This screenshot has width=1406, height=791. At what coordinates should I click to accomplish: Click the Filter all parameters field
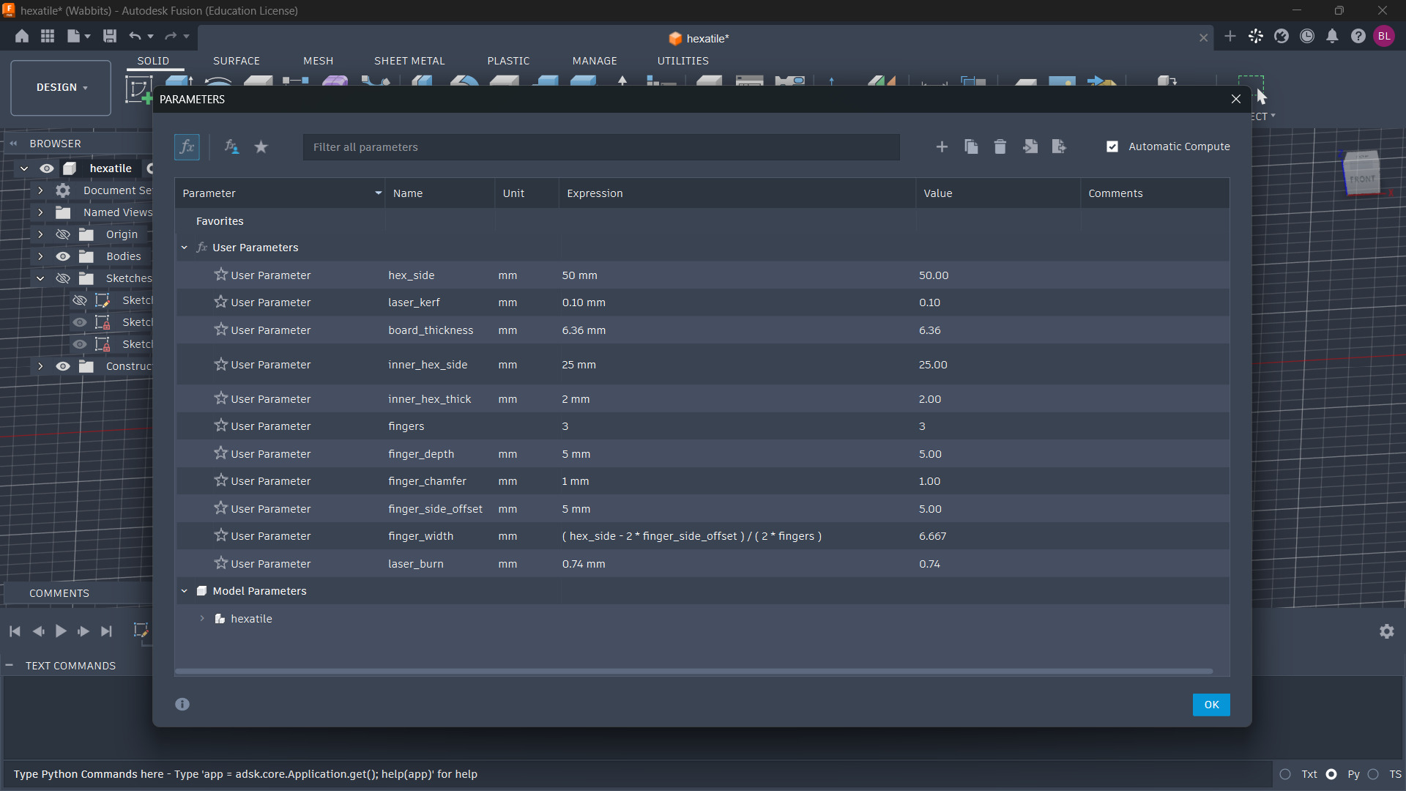point(601,147)
